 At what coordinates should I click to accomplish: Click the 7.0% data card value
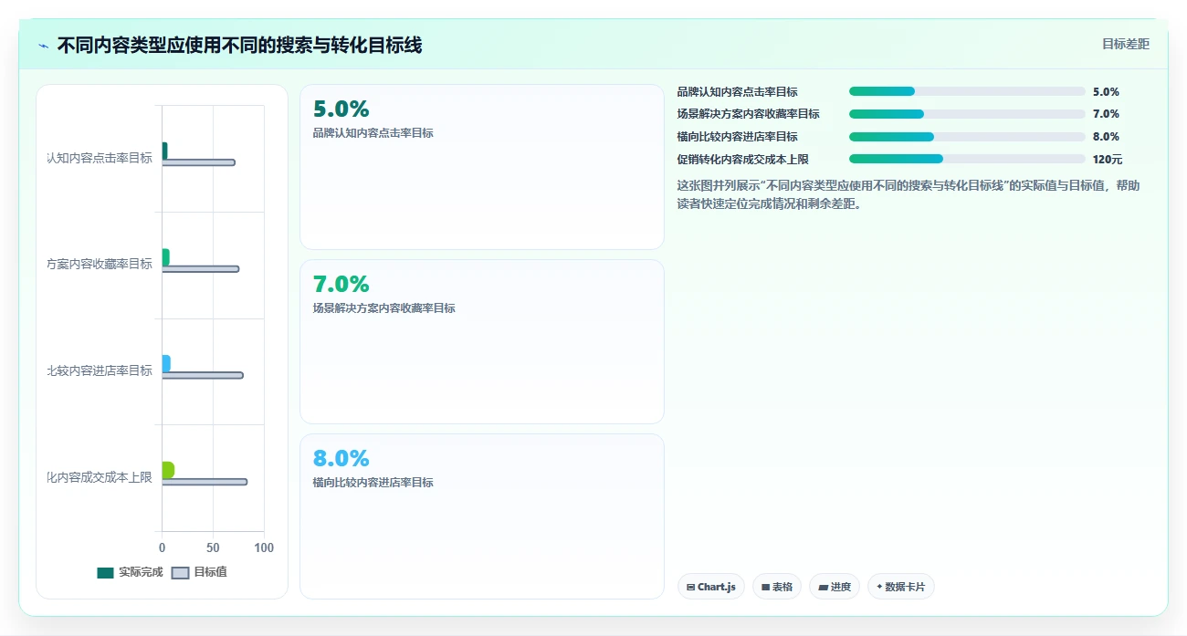(341, 285)
